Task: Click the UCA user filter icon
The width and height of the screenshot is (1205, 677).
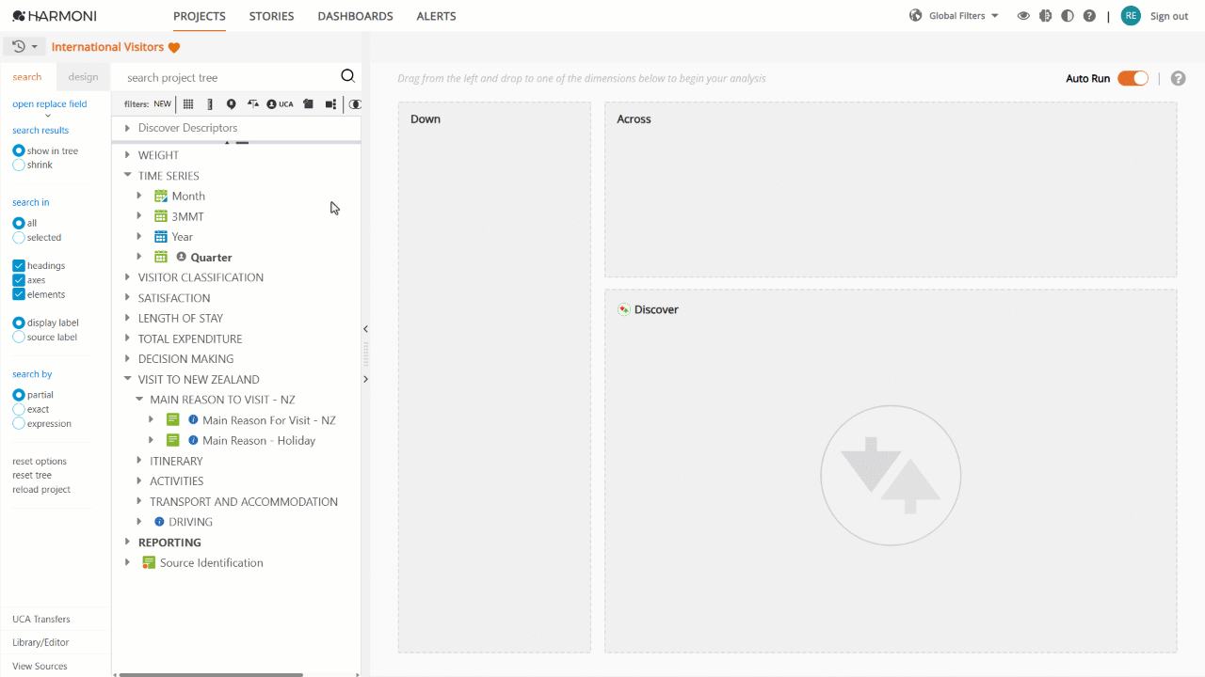Action: click(280, 104)
